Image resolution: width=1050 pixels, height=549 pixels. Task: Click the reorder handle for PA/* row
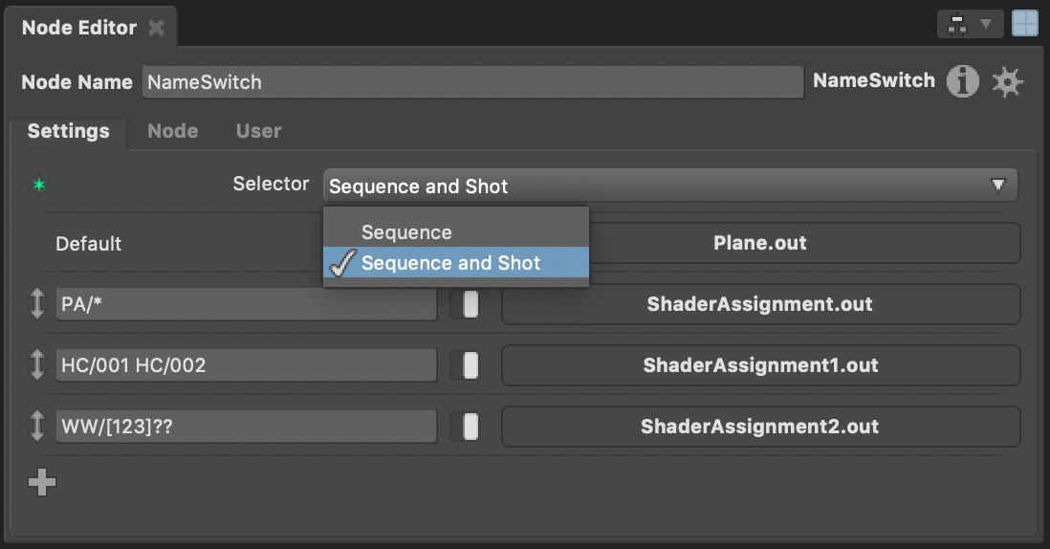coord(37,304)
